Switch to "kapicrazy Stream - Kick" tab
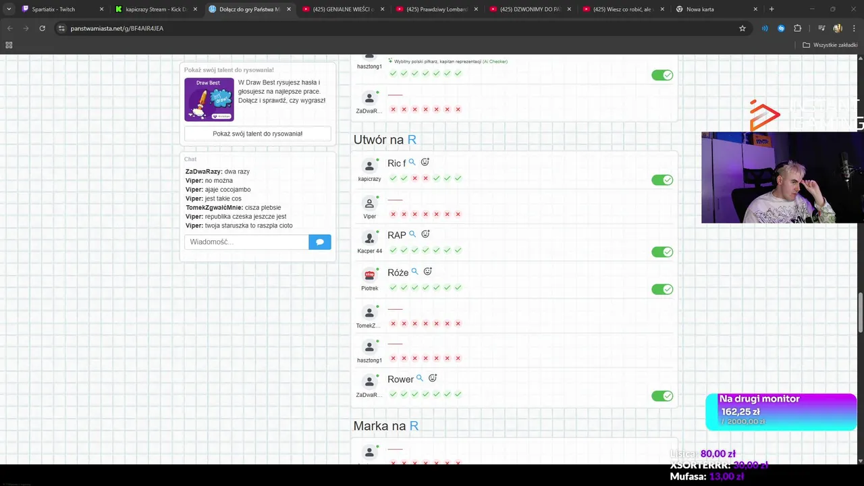This screenshot has height=486, width=864. tap(155, 9)
